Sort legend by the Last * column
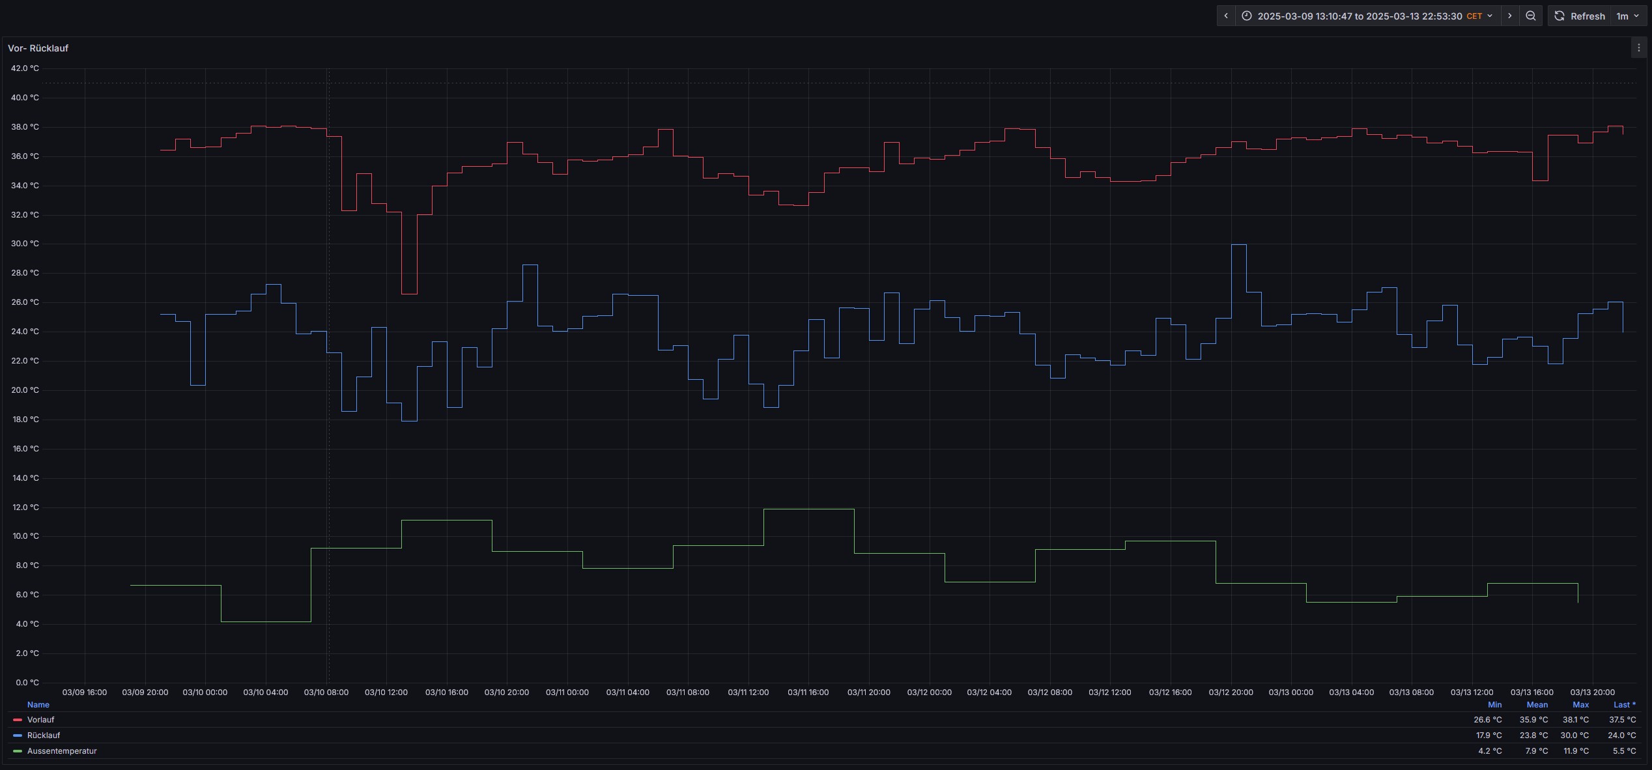Screen dimensions: 1652x770 pyautogui.click(x=1624, y=705)
